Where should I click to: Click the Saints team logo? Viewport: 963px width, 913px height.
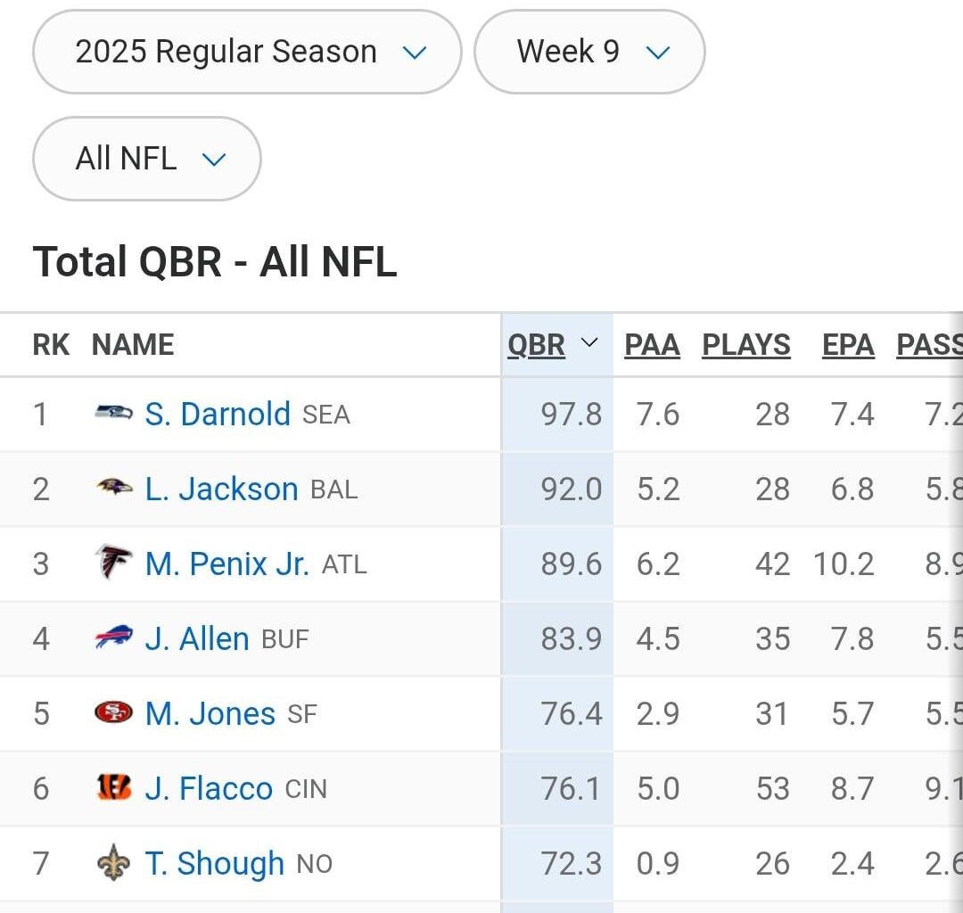[115, 863]
